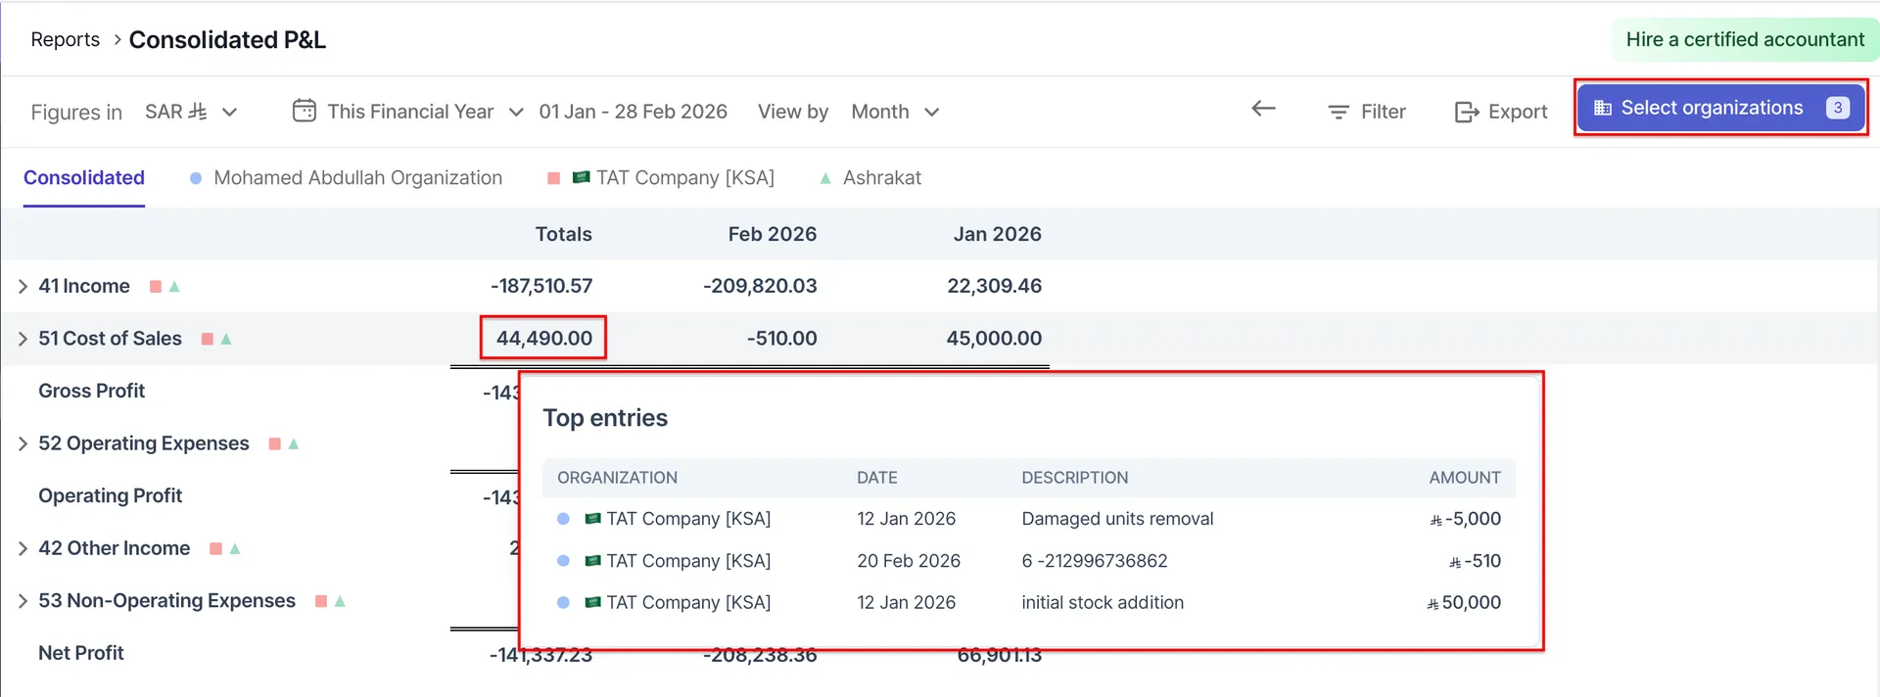Click the Export arrow icon
Image resolution: width=1880 pixels, height=697 pixels.
tap(1466, 113)
